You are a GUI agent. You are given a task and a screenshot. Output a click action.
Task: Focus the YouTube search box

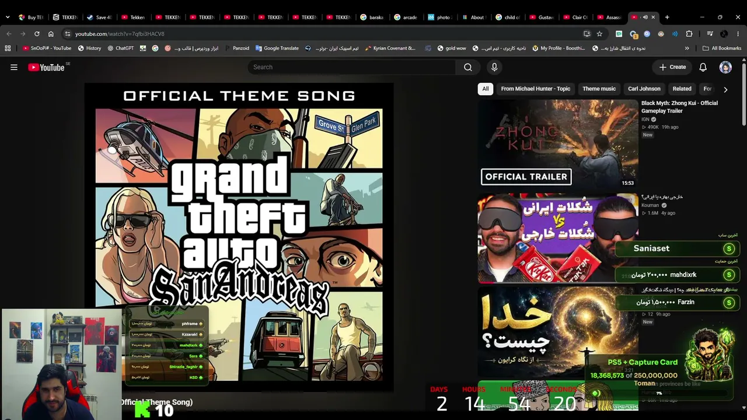tap(352, 67)
